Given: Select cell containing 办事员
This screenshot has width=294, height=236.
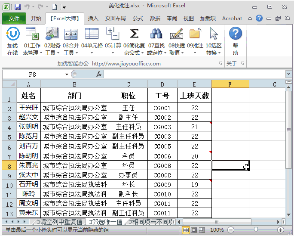Looking at the screenshot, I should [128, 175].
